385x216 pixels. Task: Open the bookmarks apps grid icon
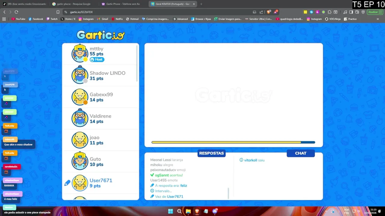pyautogui.click(x=4, y=19)
